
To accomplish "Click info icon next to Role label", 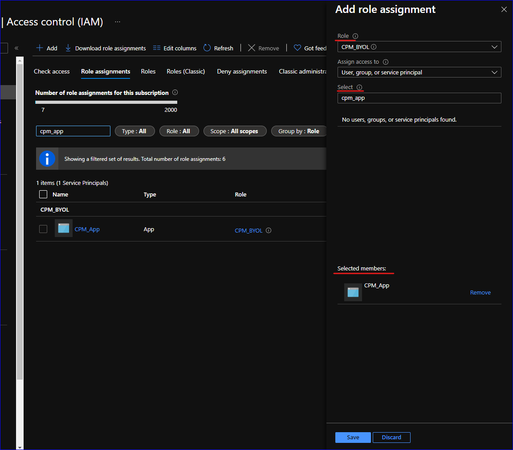I will 355,36.
